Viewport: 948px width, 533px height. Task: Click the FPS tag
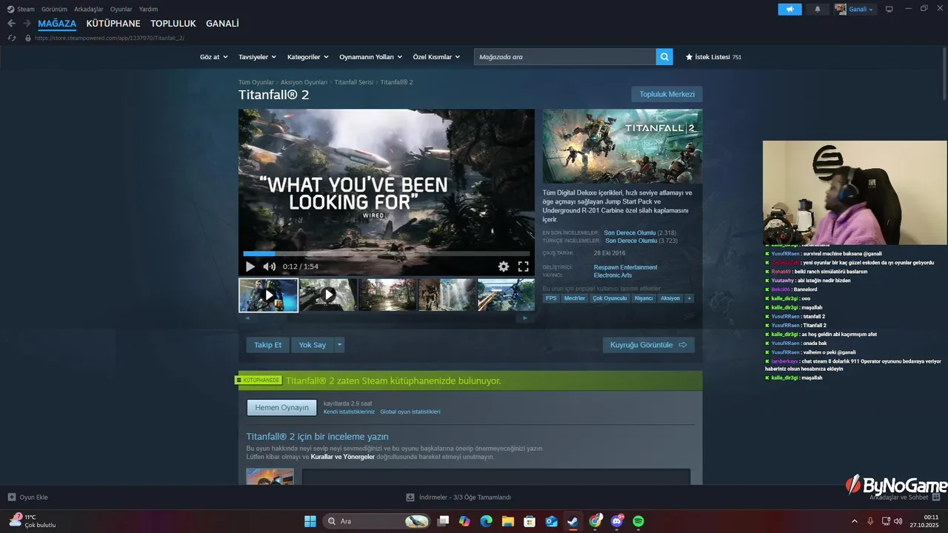click(x=551, y=298)
